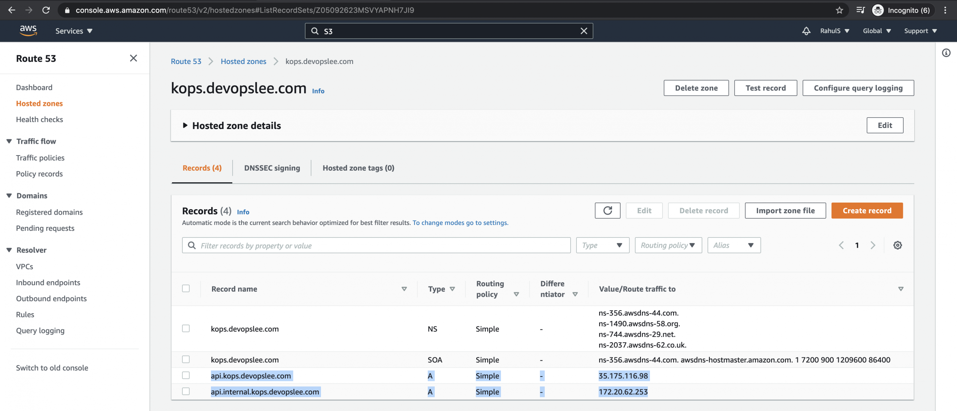The height and width of the screenshot is (411, 957).
Task: Click the Create record button
Action: [x=866, y=211]
